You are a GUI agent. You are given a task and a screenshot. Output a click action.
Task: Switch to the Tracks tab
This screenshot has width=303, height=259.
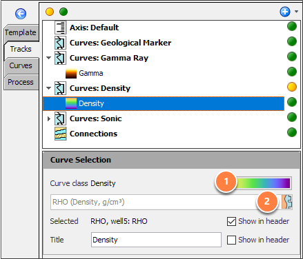pyautogui.click(x=21, y=49)
